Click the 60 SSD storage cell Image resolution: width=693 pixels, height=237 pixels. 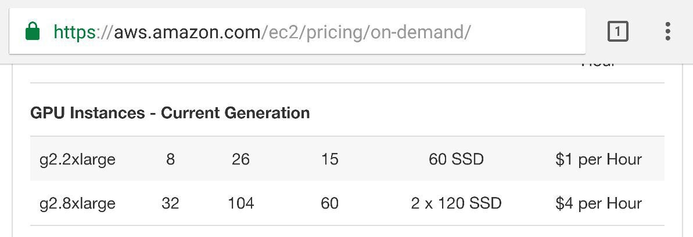click(x=456, y=159)
